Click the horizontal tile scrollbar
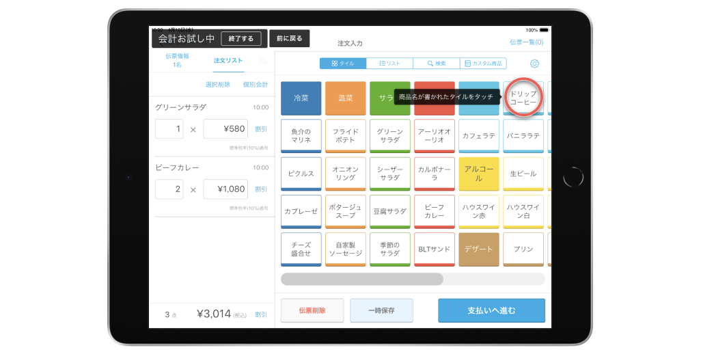This screenshot has width=701, height=354. 362,279
